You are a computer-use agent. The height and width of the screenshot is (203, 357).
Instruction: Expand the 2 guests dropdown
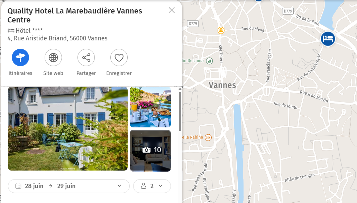click(x=152, y=186)
